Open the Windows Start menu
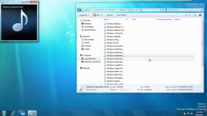Image resolution: width=207 pixels, height=116 pixels. [x=4, y=113]
